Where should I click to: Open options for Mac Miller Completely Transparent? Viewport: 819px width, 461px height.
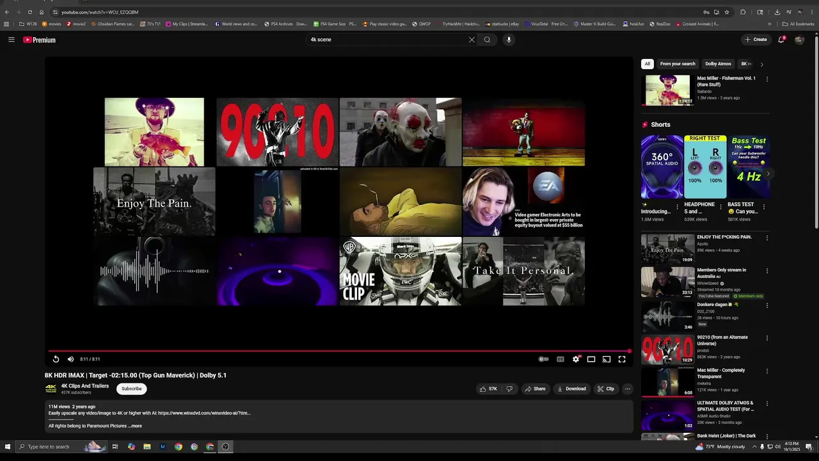click(x=767, y=371)
